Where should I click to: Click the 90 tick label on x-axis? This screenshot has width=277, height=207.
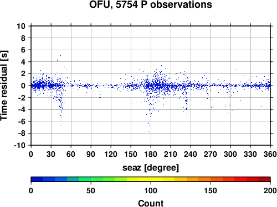click(x=91, y=154)
